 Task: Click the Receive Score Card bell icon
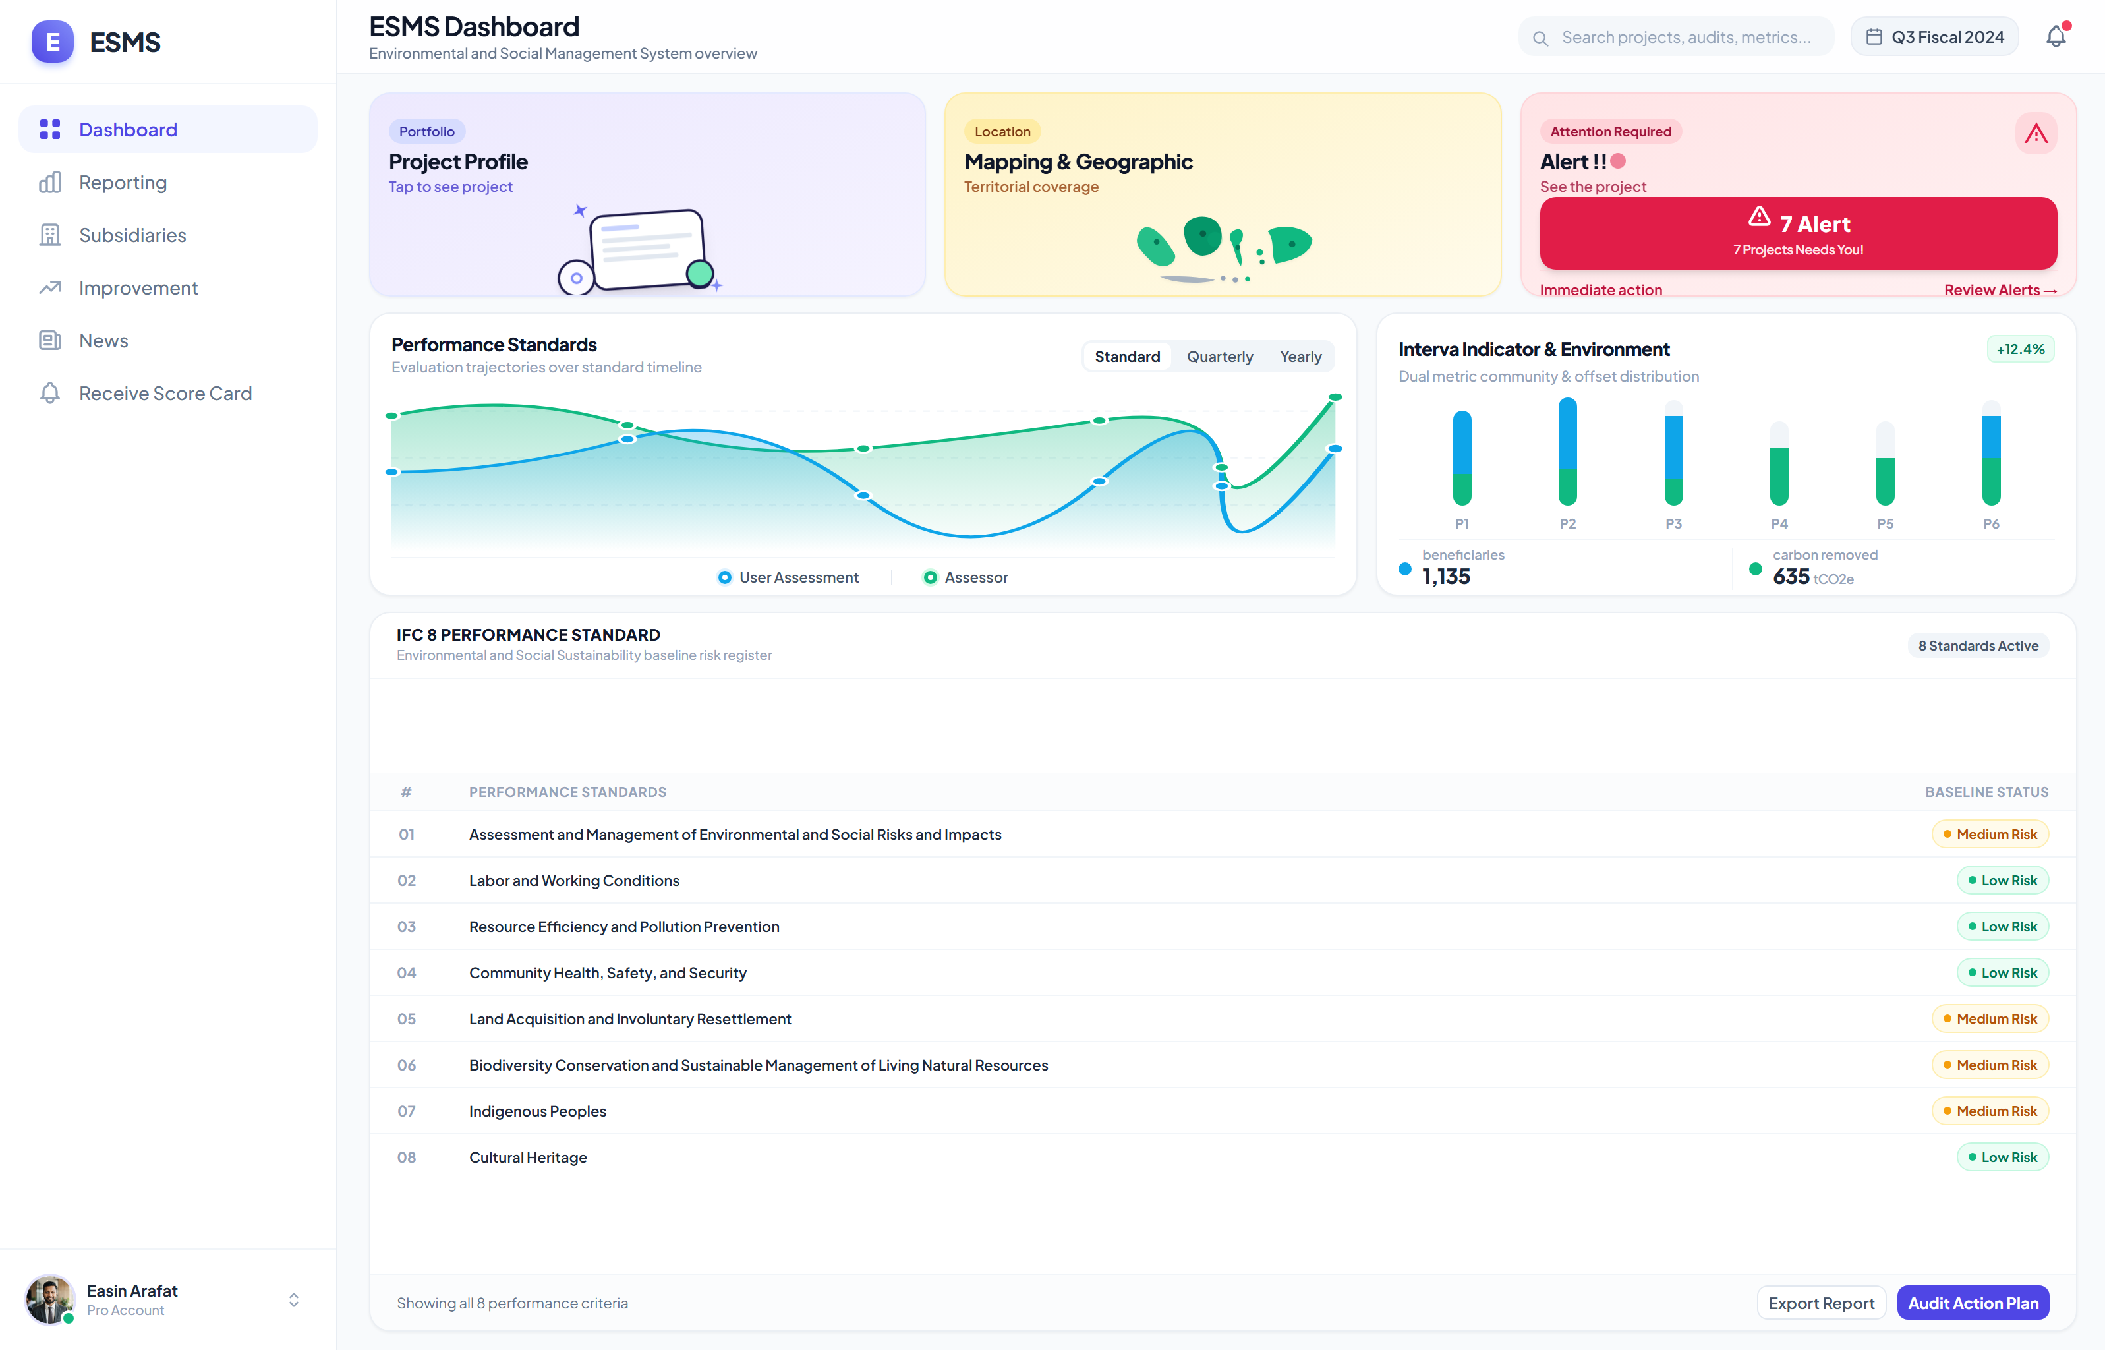pyautogui.click(x=50, y=393)
